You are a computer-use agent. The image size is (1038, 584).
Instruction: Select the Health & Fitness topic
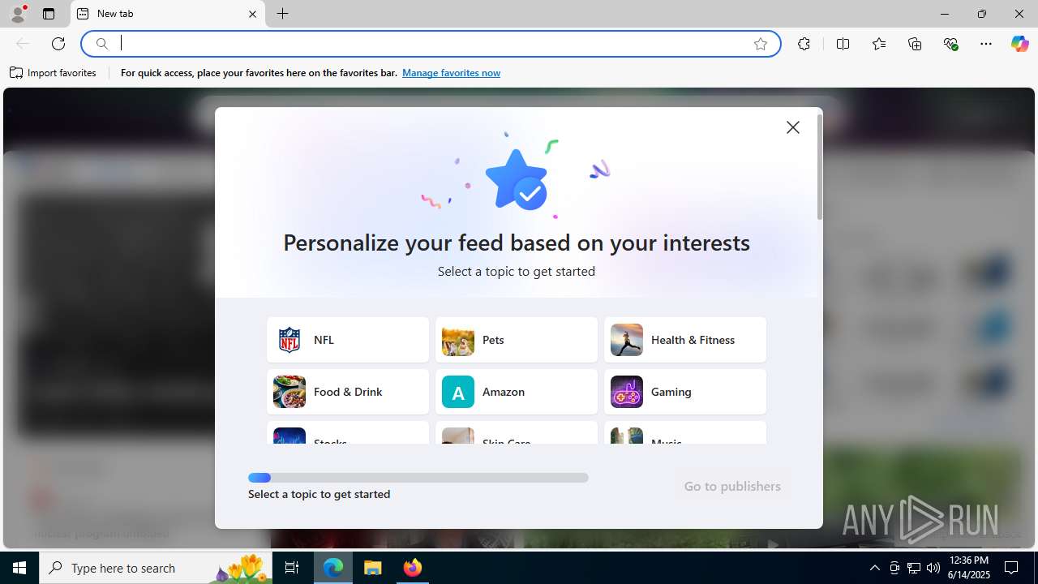(685, 340)
